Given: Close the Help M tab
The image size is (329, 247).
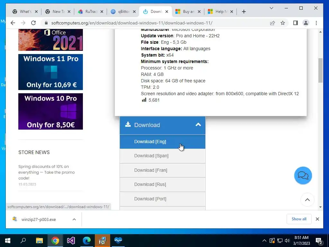Looking at the screenshot, I should 232,12.
